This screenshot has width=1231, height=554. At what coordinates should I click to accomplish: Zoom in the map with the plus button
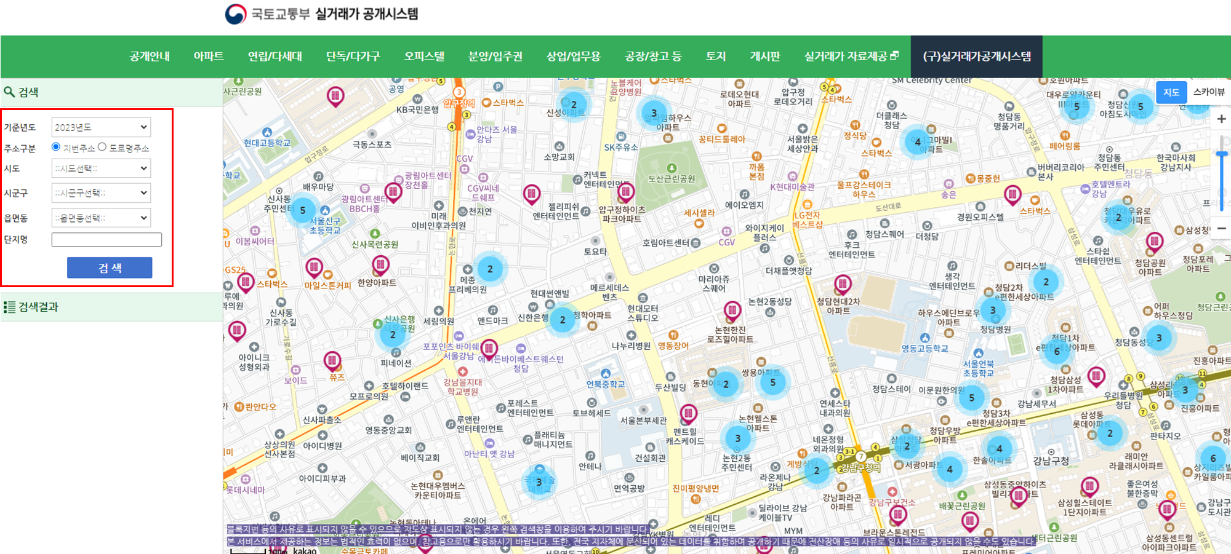coord(1222,119)
